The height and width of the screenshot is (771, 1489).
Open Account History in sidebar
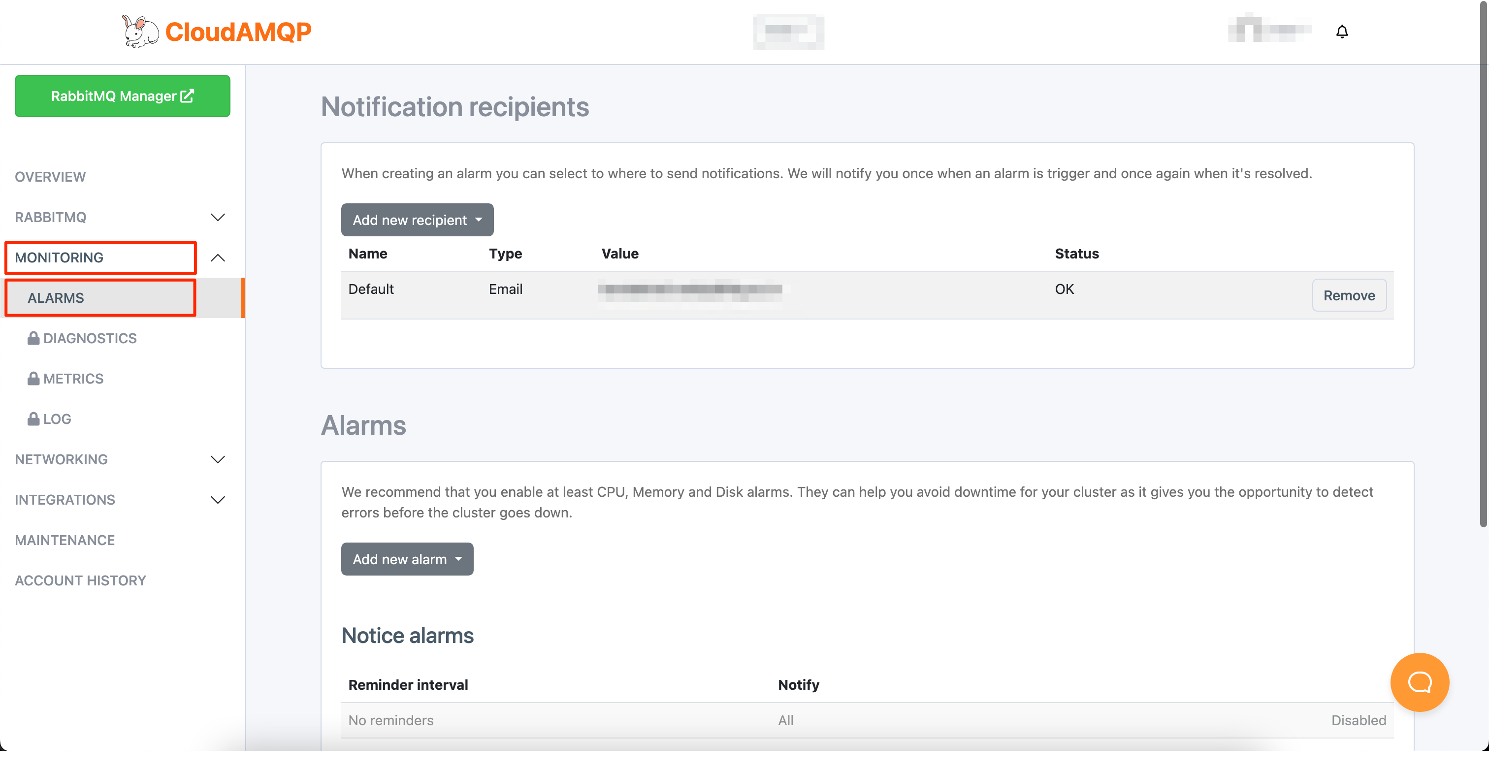coord(80,580)
